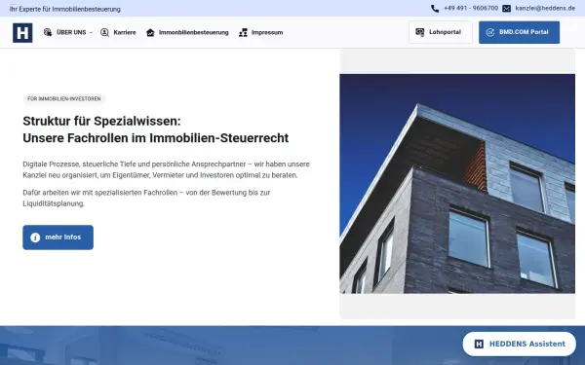Screen dimensions: 585x365
Task: Click the Impressum icon
Action: tap(243, 32)
